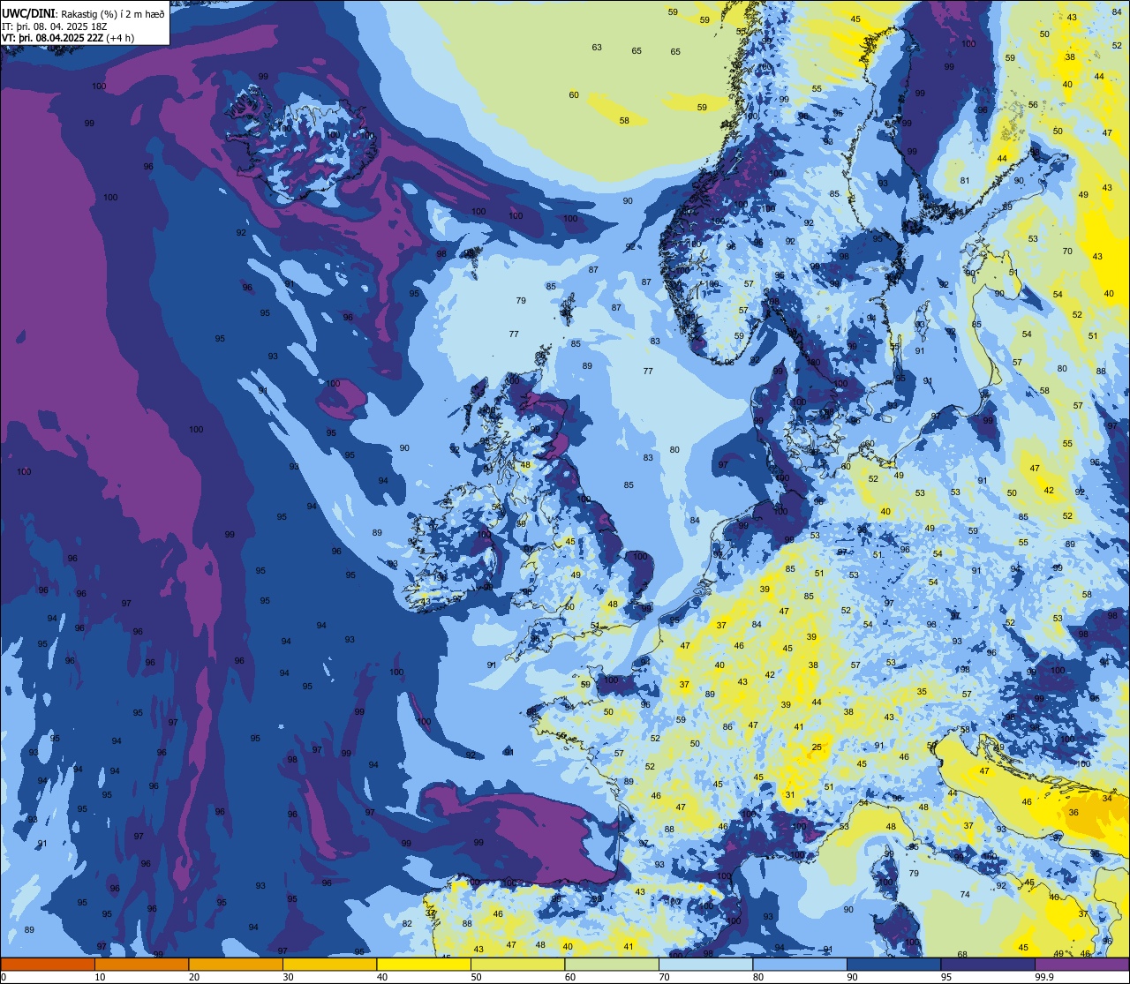Screen dimensions: 1130x984
Task: Click the bright yellow 40–50 legend segment
Action: click(424, 965)
